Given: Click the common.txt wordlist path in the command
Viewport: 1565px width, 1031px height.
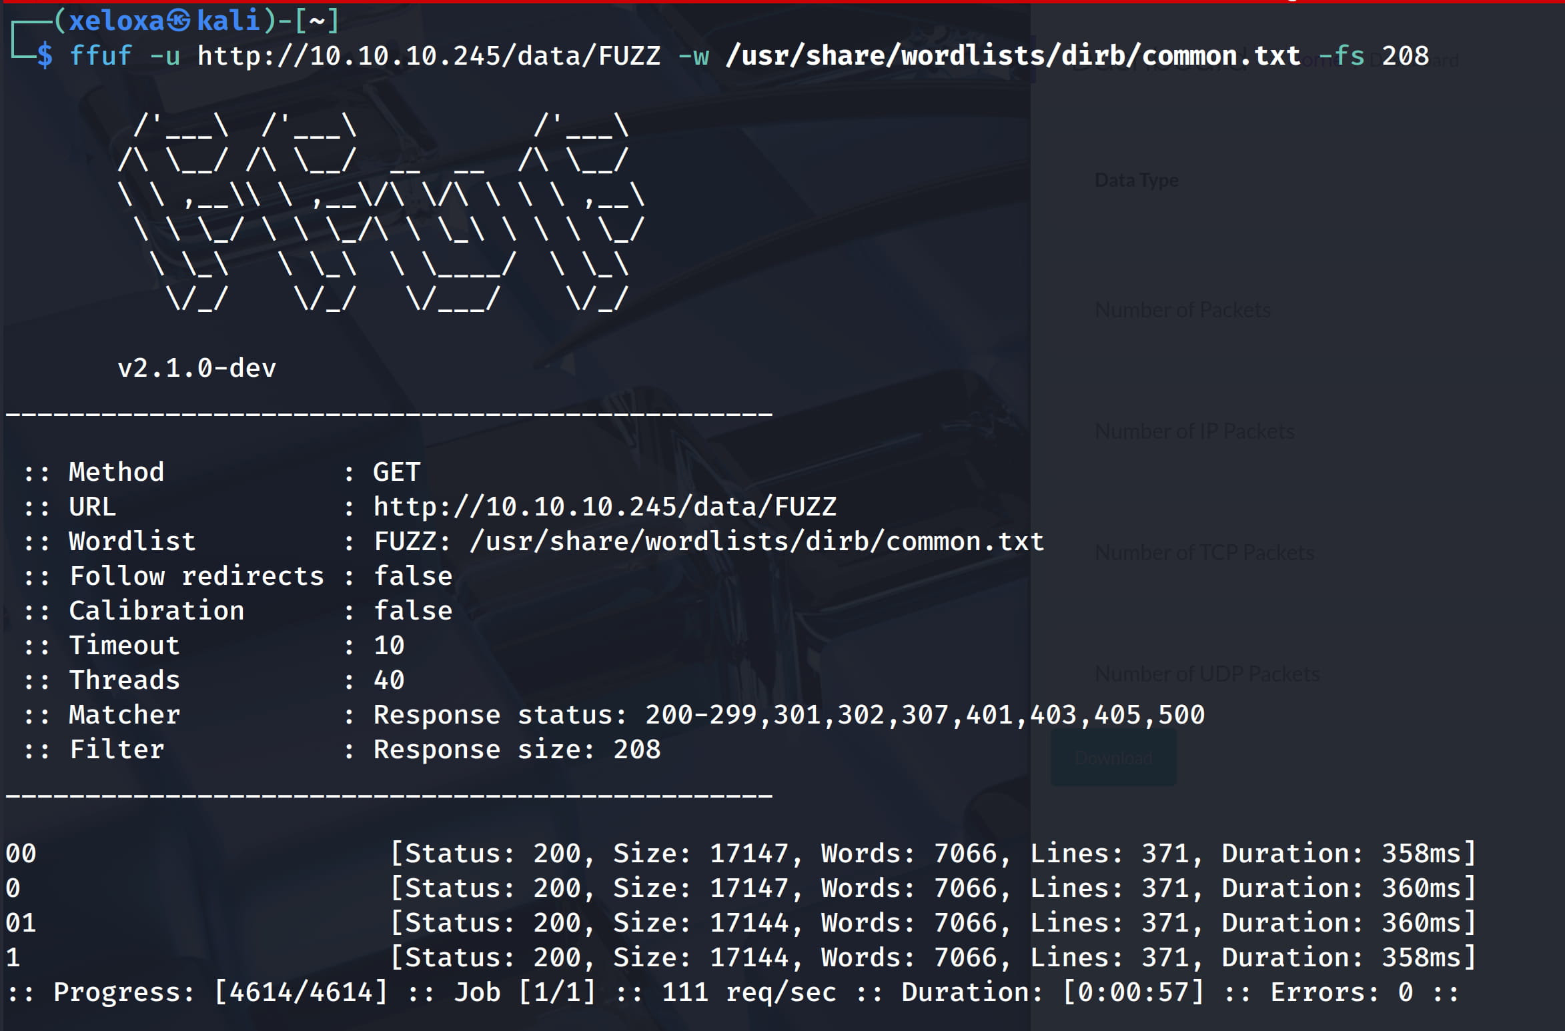Looking at the screenshot, I should pos(1013,56).
